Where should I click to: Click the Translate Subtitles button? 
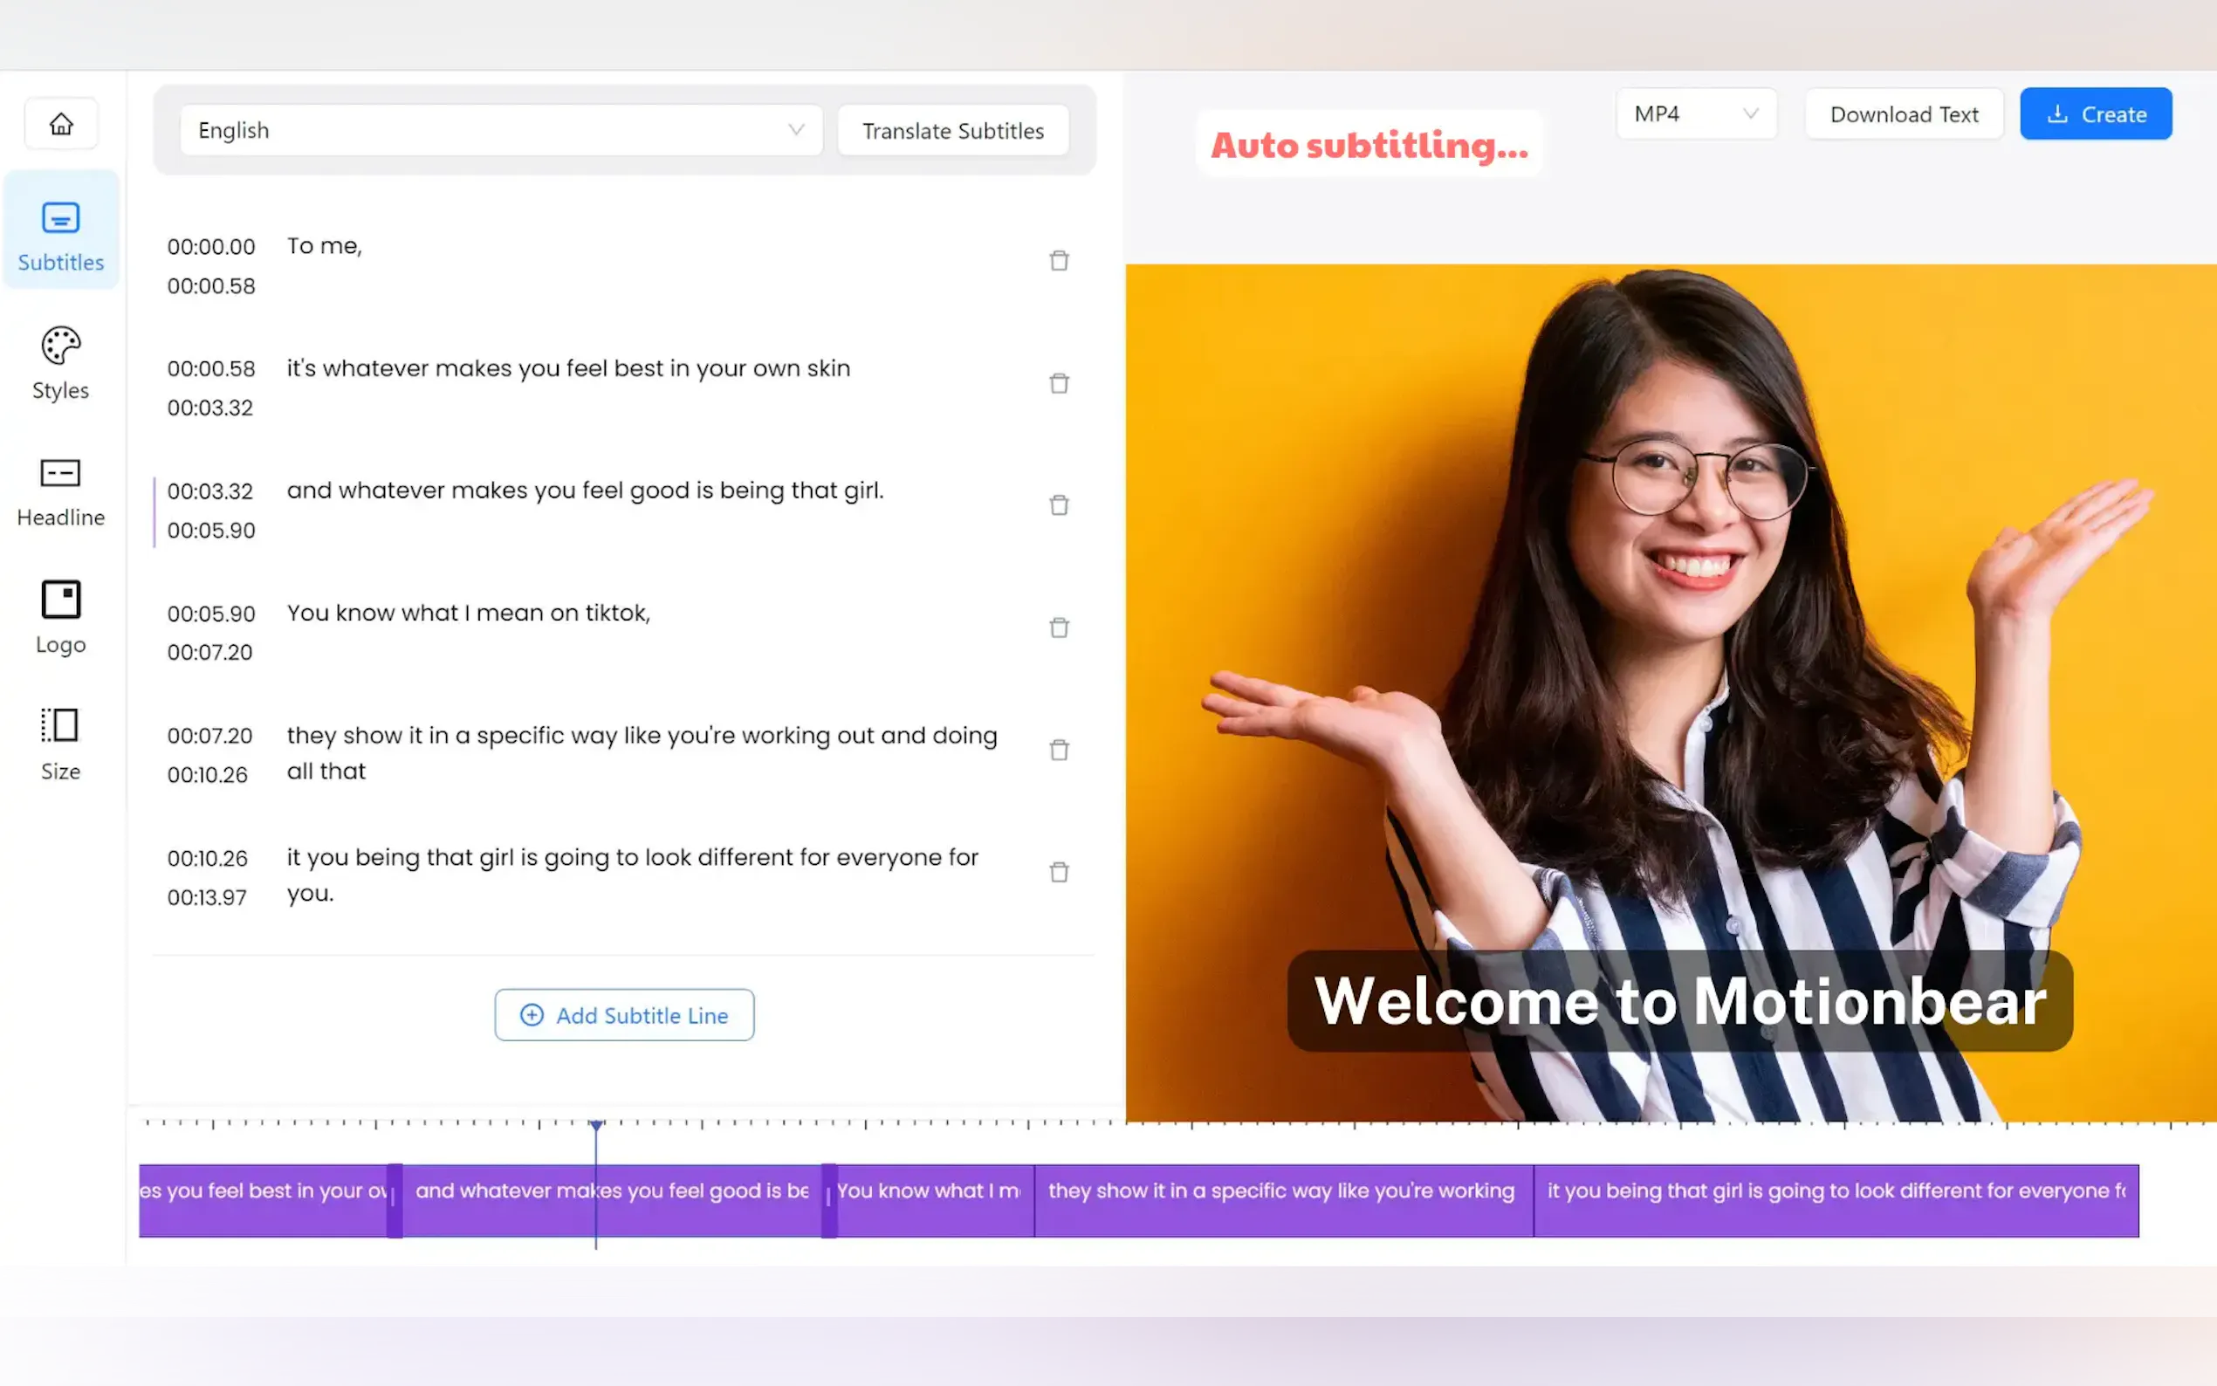(x=952, y=131)
